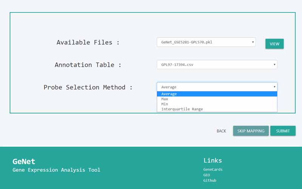
Task: Choose Max from the probe method list
Action: coord(217,99)
